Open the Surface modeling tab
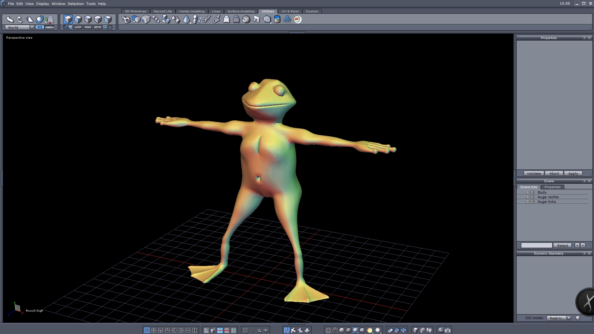594x334 pixels. coord(241,11)
